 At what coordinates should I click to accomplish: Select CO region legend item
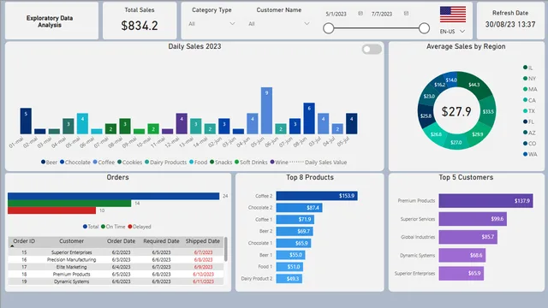point(529,144)
